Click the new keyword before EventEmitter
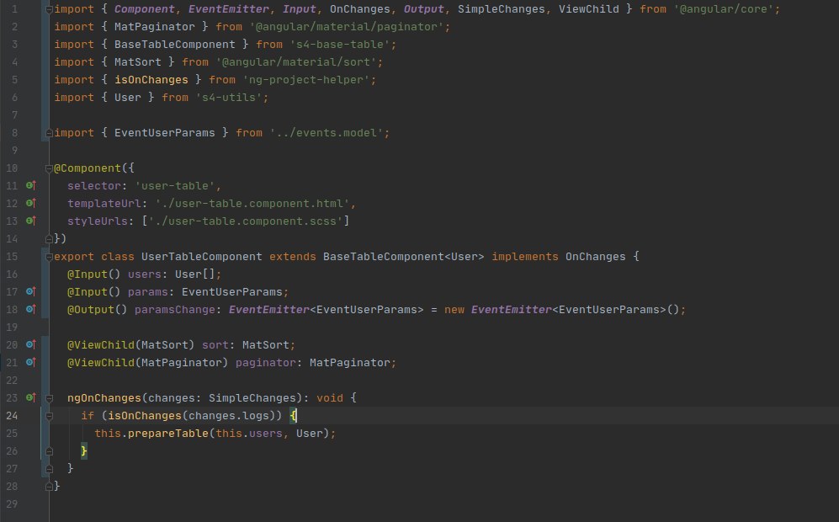839x522 pixels. (x=454, y=310)
